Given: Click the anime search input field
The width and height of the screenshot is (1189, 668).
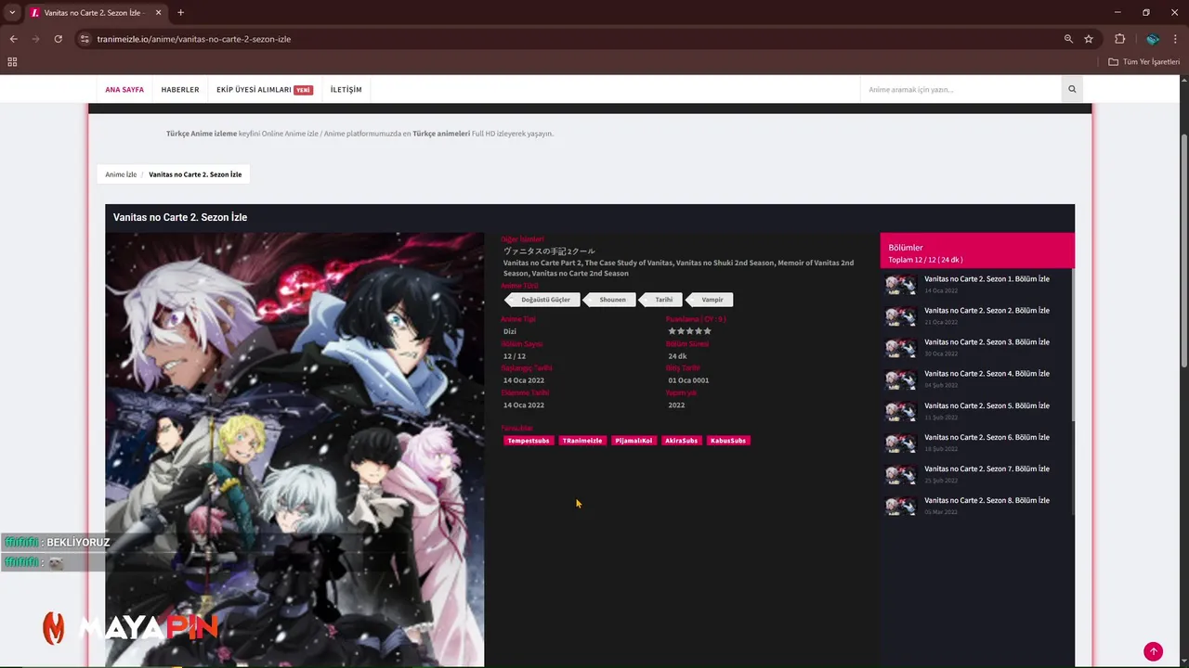Looking at the screenshot, I should 961,89.
